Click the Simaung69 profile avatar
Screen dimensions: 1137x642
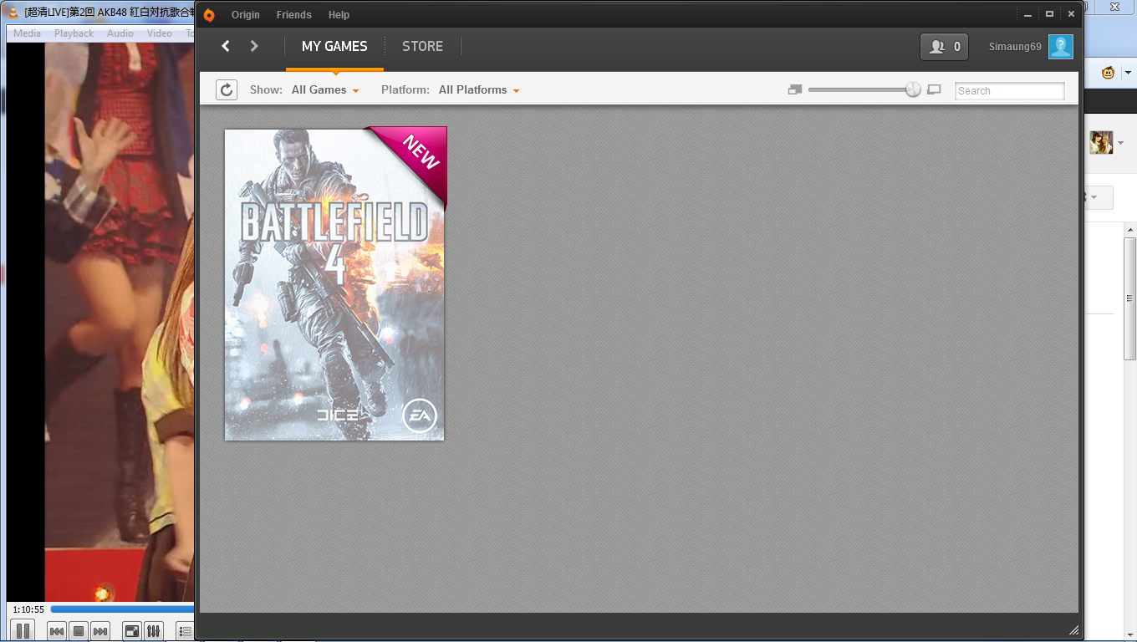(x=1060, y=47)
